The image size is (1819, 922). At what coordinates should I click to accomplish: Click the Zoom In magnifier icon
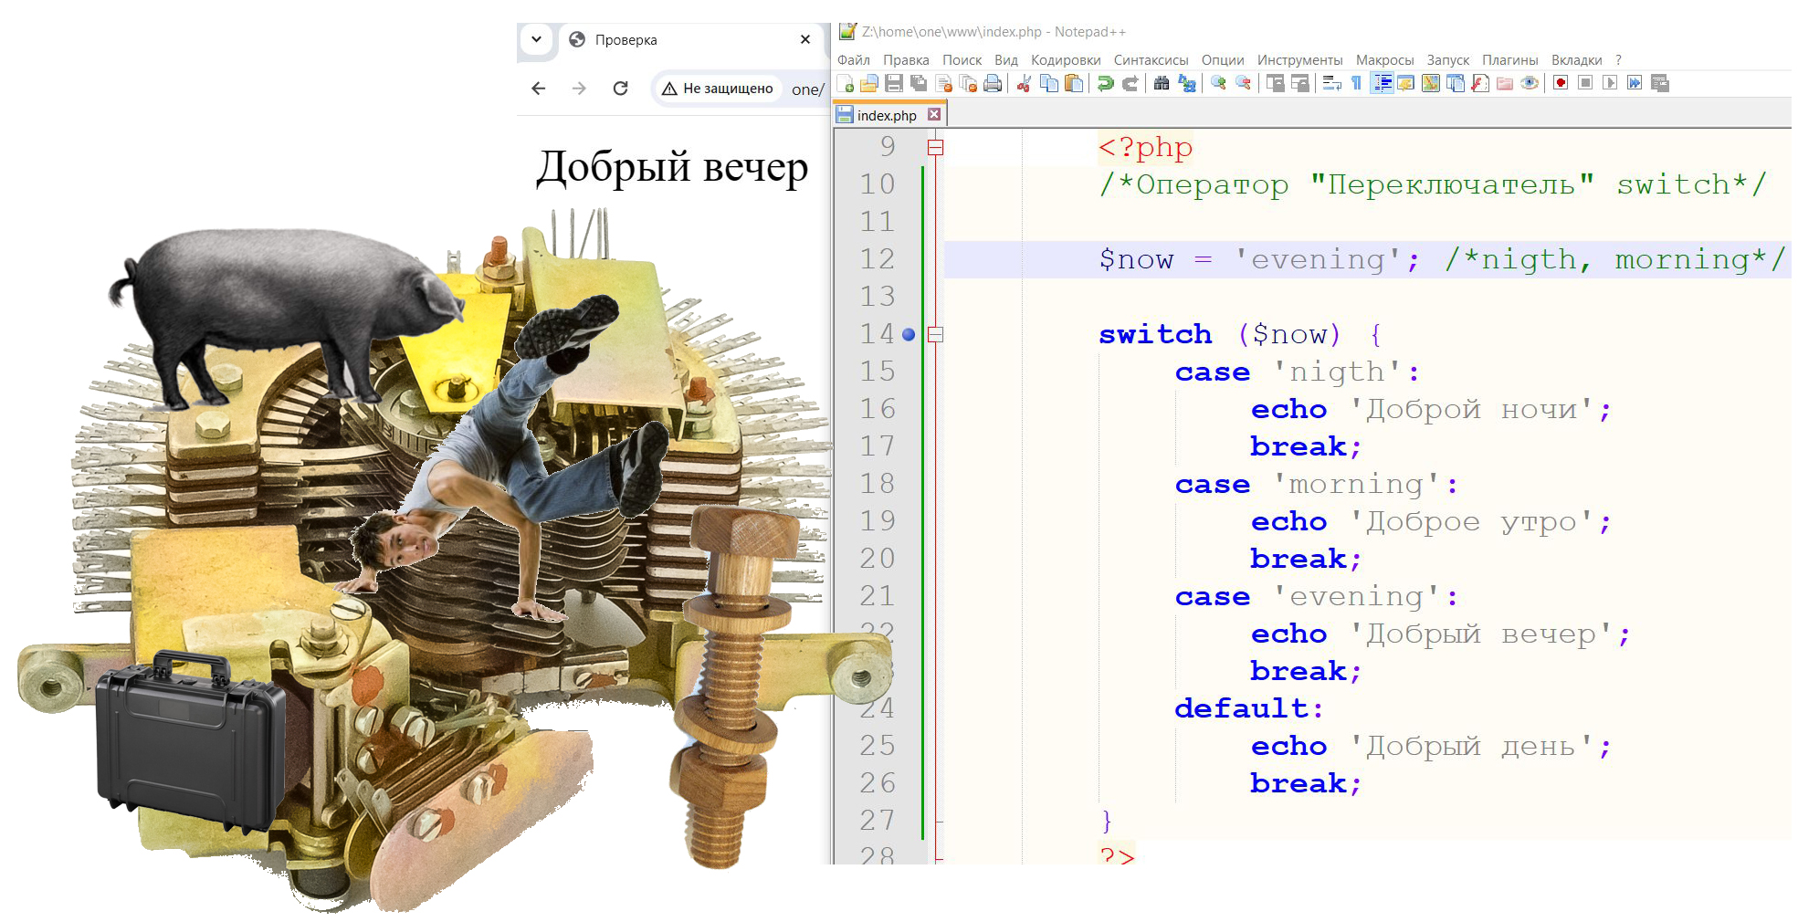tap(1218, 84)
